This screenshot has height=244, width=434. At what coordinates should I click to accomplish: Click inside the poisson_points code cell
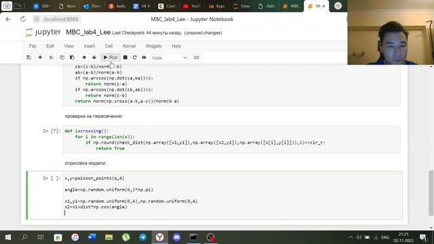[231, 195]
